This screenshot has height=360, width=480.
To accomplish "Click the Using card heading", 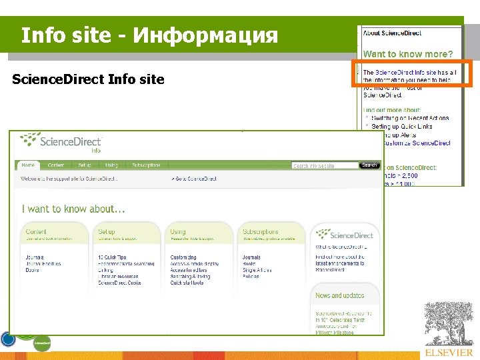I will click(178, 232).
